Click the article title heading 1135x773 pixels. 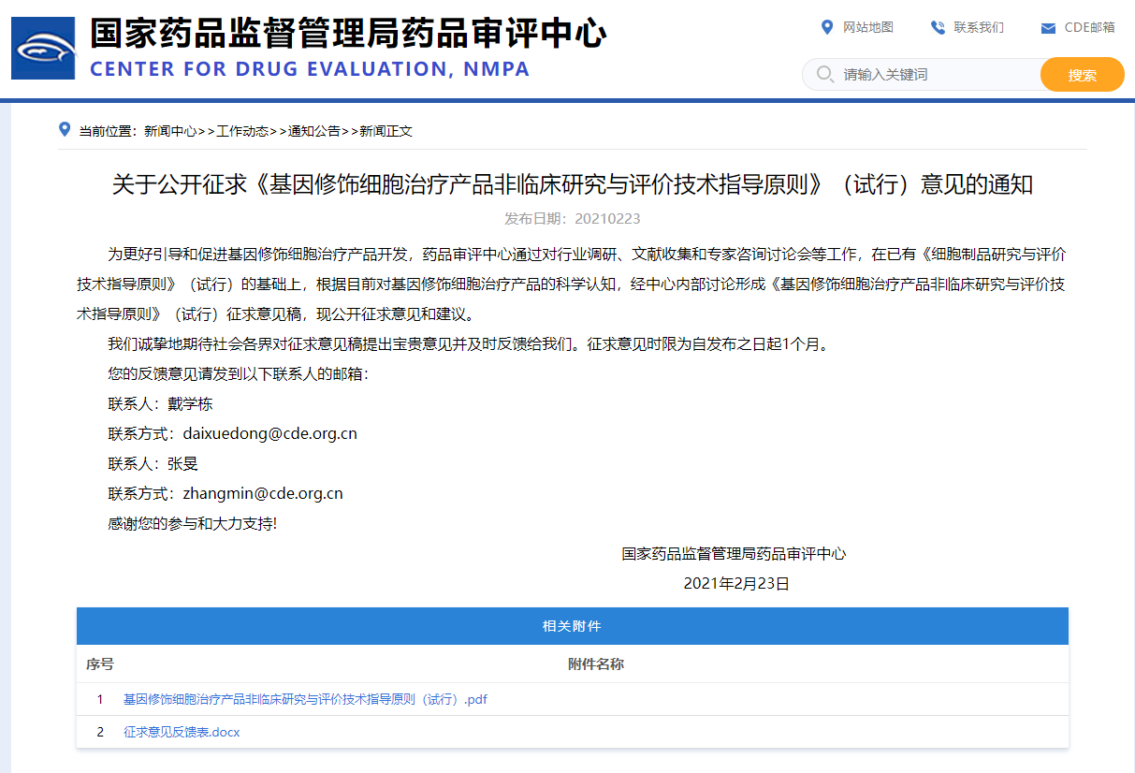coord(573,184)
